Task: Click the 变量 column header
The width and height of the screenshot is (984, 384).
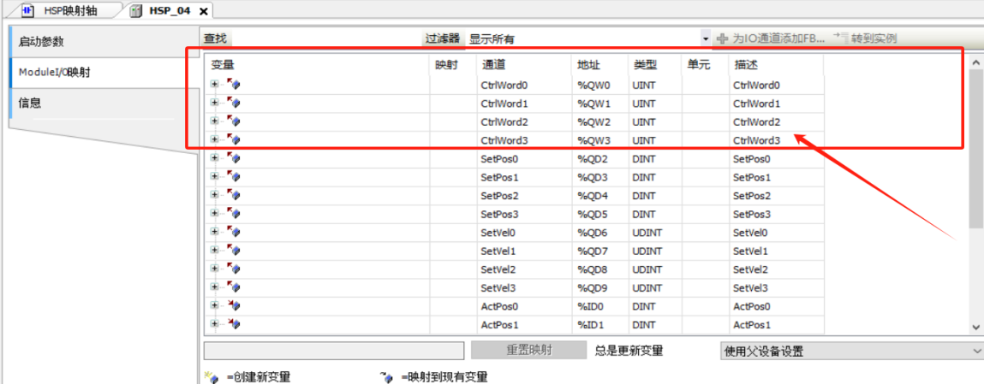Action: point(317,64)
